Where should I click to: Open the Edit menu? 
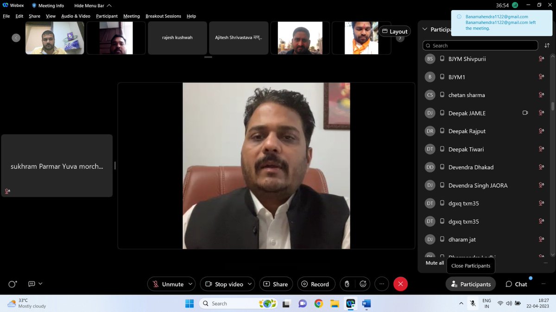[x=19, y=16]
